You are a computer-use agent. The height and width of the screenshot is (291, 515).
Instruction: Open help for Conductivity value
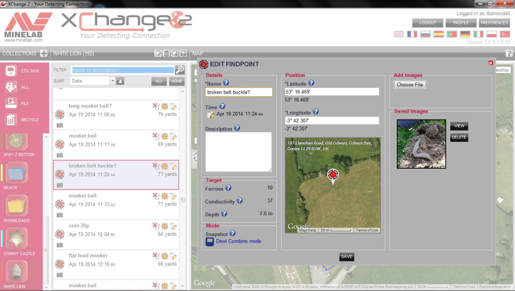click(239, 200)
